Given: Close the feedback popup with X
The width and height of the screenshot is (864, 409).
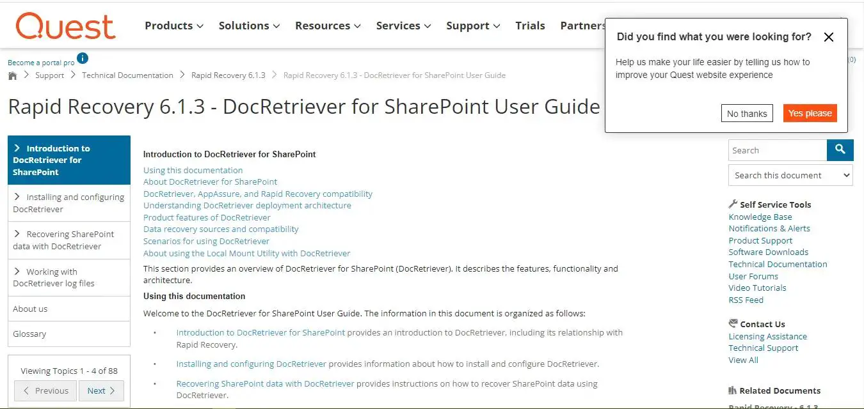Looking at the screenshot, I should [829, 37].
